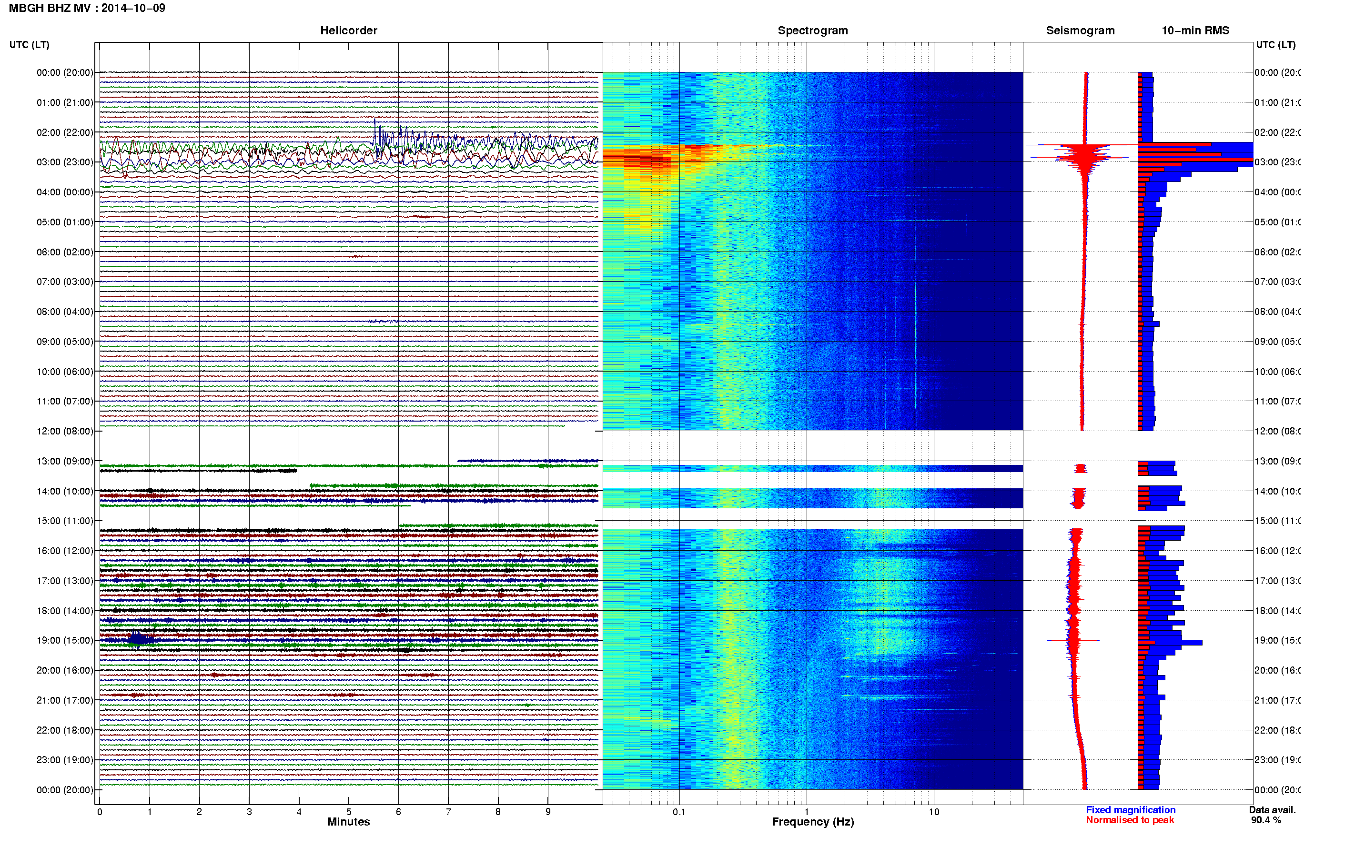Click tick label 7 on the Minutes axis
The width and height of the screenshot is (1355, 847).
[x=448, y=812]
